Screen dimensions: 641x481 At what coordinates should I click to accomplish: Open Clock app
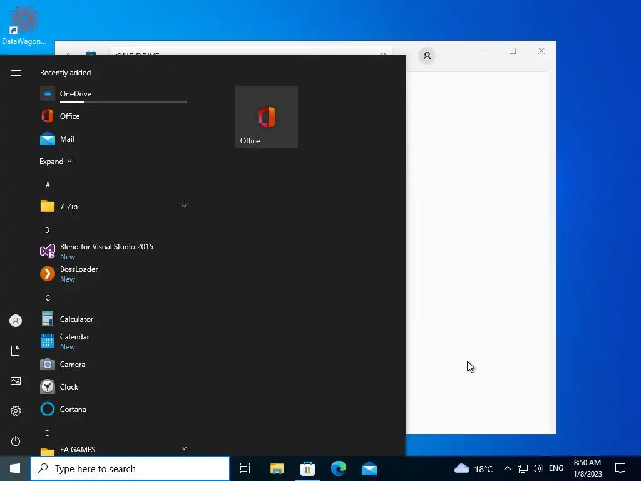(x=114, y=386)
